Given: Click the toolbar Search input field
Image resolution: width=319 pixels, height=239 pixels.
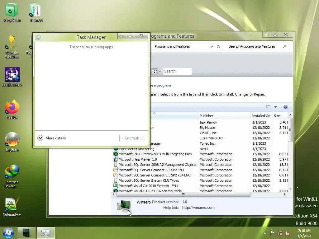Looking at the screenshot, I should pos(177,71).
